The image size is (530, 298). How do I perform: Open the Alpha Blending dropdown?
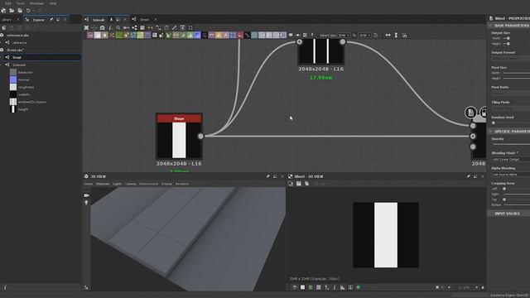[510, 175]
